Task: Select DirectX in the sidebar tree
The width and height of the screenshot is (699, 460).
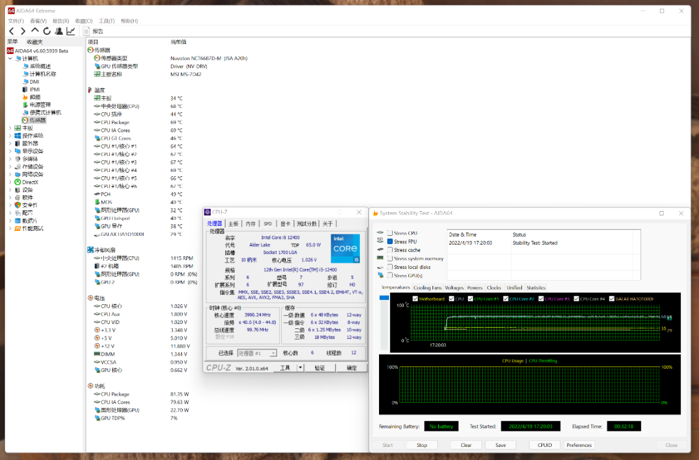Action: pos(30,182)
